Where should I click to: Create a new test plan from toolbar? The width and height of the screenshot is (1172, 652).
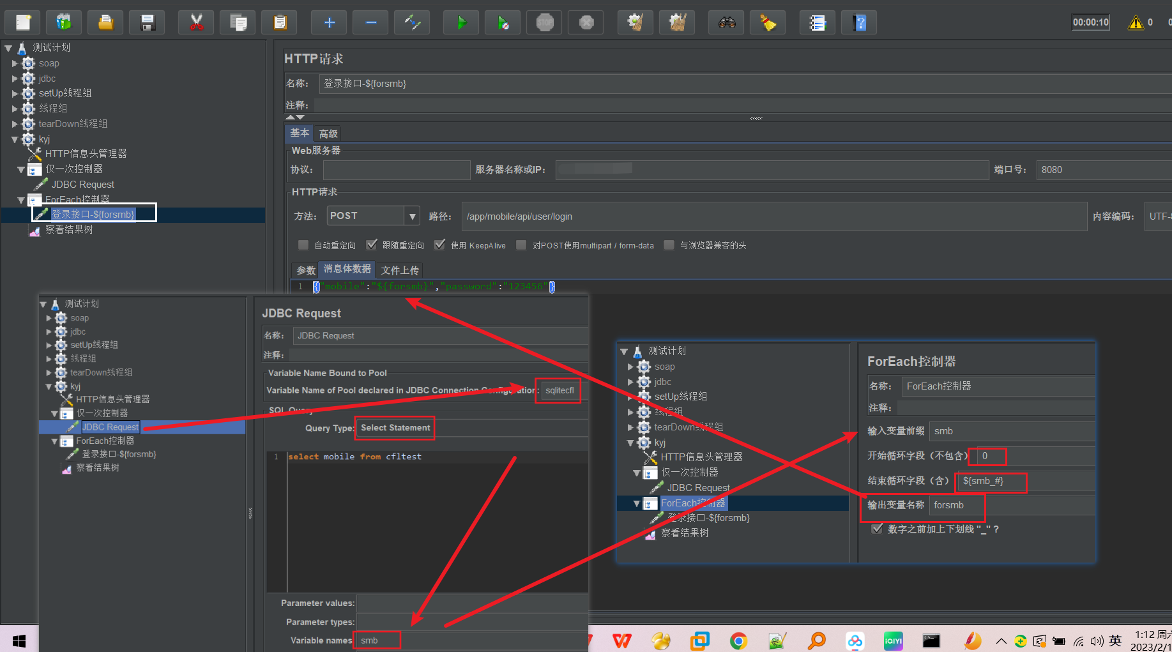click(x=23, y=23)
